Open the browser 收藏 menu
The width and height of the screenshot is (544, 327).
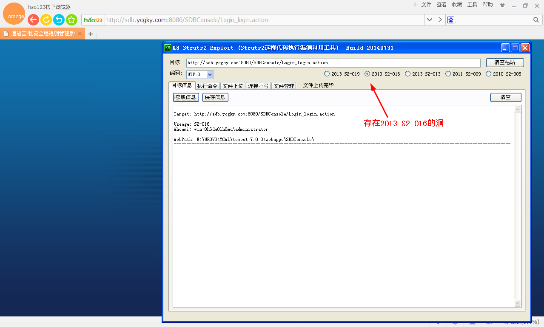coord(457,5)
